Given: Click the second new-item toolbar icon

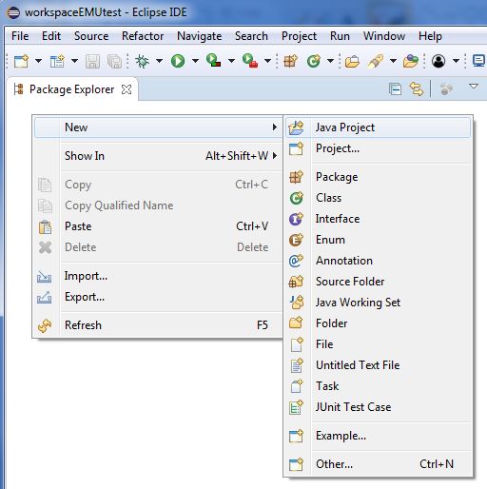Looking at the screenshot, I should click(57, 61).
